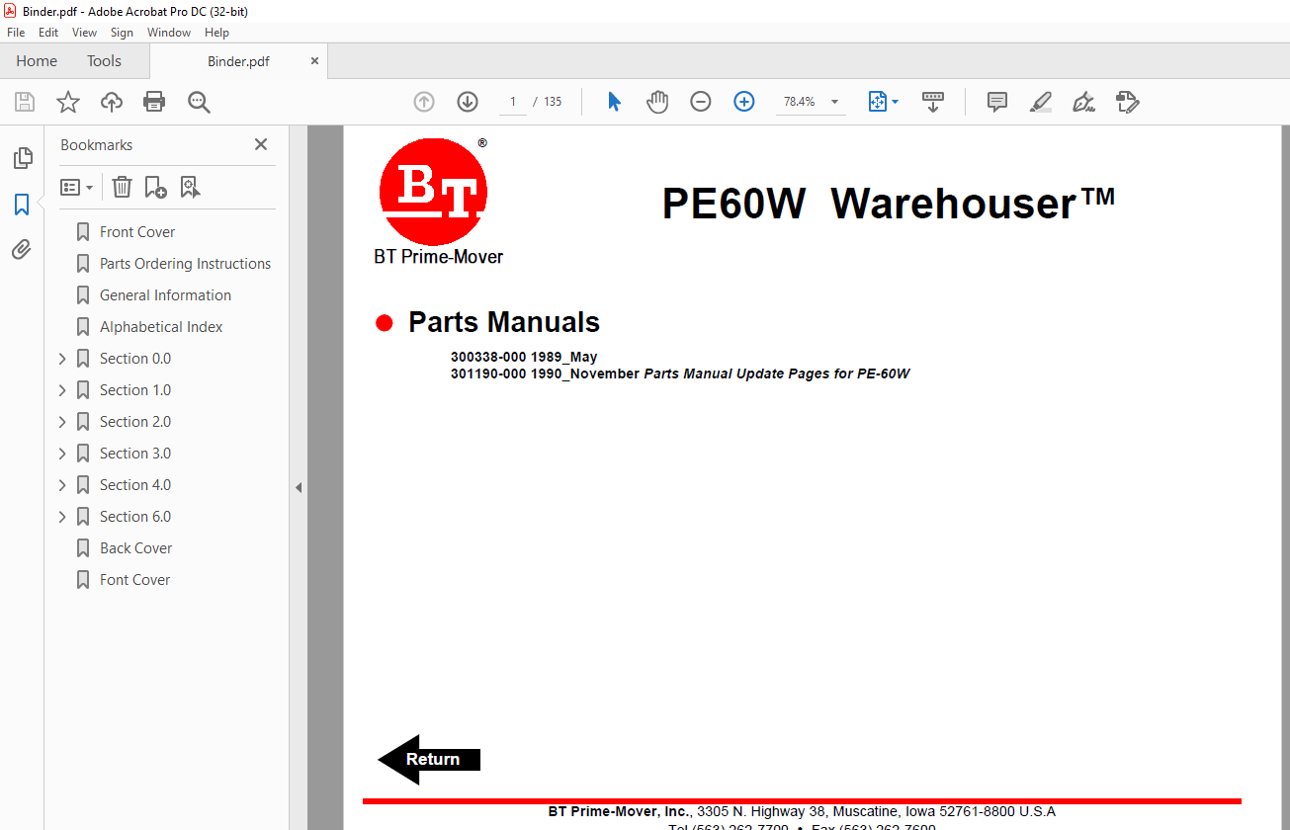Open the Help menu
The image size is (1290, 830).
coord(216,33)
